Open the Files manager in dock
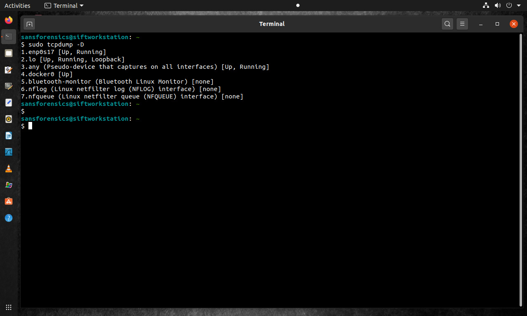Viewport: 527px width, 316px height. tap(9, 53)
